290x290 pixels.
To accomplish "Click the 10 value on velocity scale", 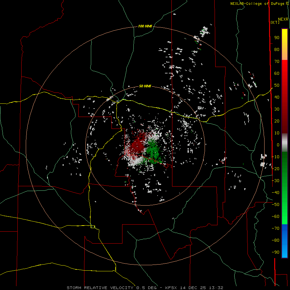I will click(277, 133).
